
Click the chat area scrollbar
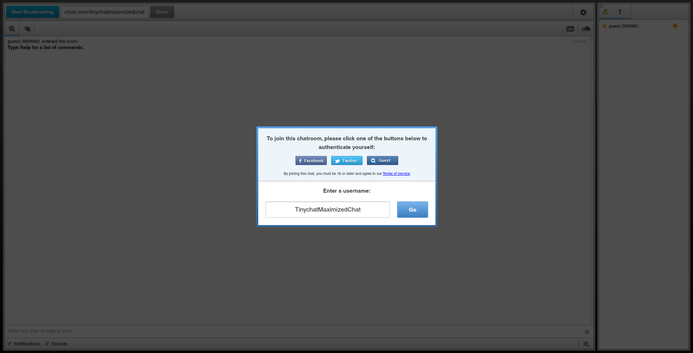(591, 181)
